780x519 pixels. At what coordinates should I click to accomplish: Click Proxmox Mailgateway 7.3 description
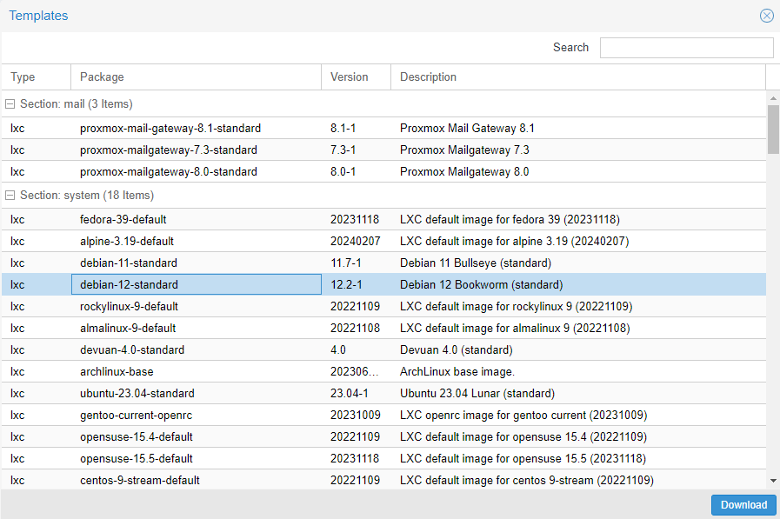[x=464, y=150]
